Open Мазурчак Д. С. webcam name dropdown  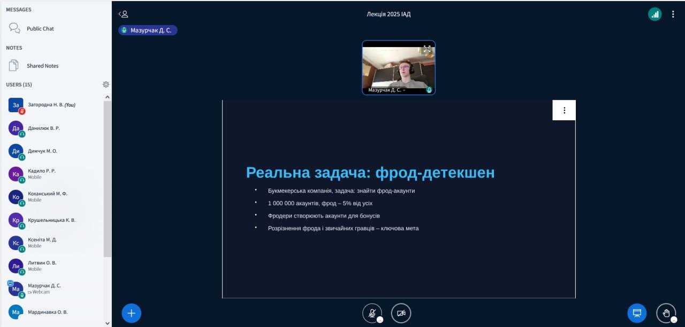(x=386, y=90)
